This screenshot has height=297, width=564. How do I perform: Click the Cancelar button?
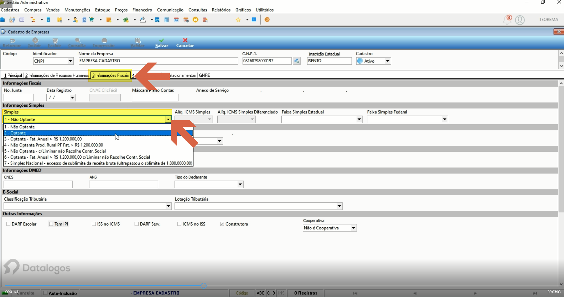click(185, 43)
